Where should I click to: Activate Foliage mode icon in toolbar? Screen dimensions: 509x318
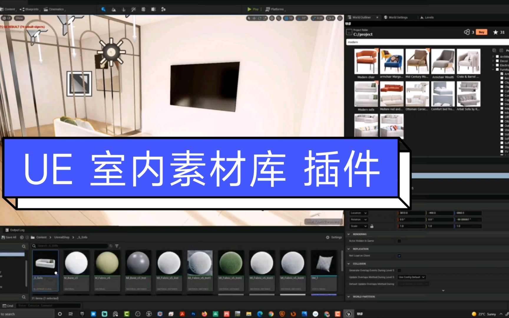tap(124, 9)
